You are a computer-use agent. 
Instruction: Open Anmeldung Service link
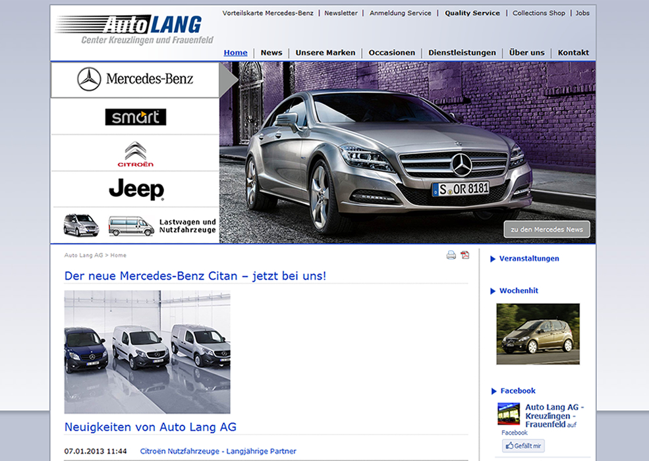pyautogui.click(x=400, y=13)
